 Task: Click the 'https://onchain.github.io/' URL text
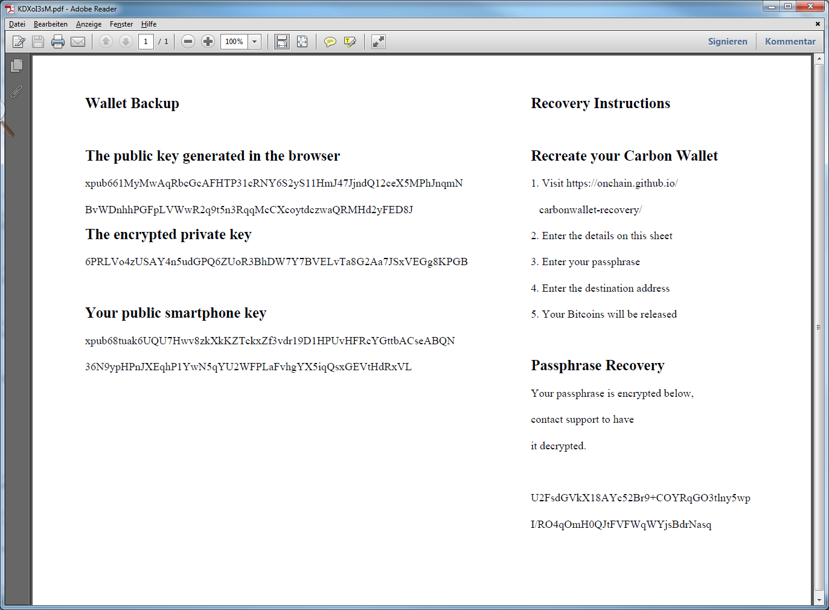[622, 183]
